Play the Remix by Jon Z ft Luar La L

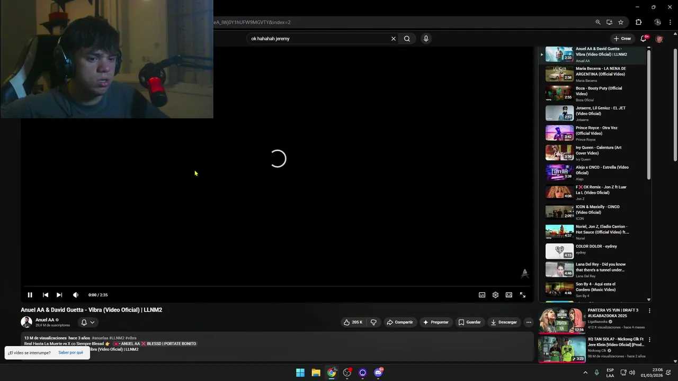tap(592, 193)
